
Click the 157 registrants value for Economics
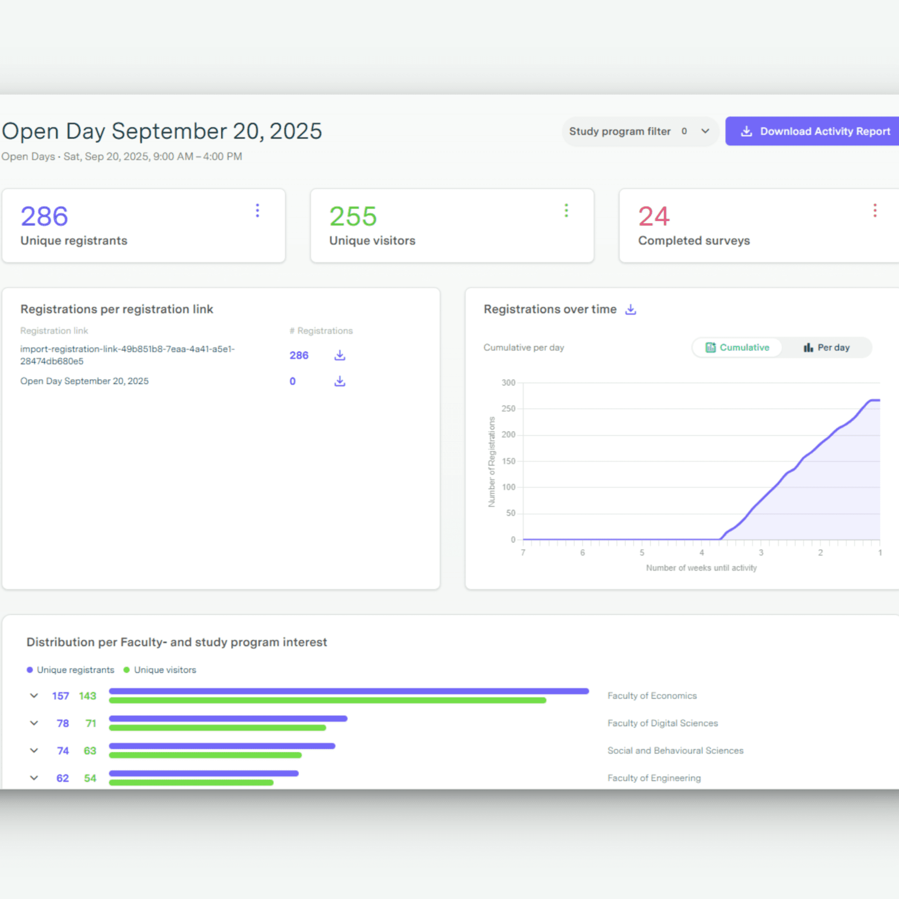(60, 696)
